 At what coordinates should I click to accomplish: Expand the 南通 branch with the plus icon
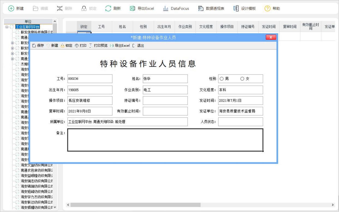[13, 59]
